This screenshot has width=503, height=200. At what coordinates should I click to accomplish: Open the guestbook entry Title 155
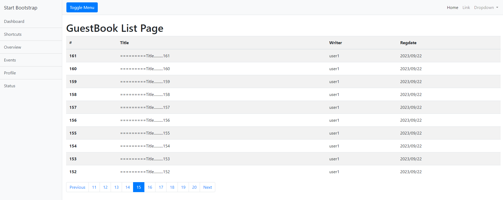point(145,133)
